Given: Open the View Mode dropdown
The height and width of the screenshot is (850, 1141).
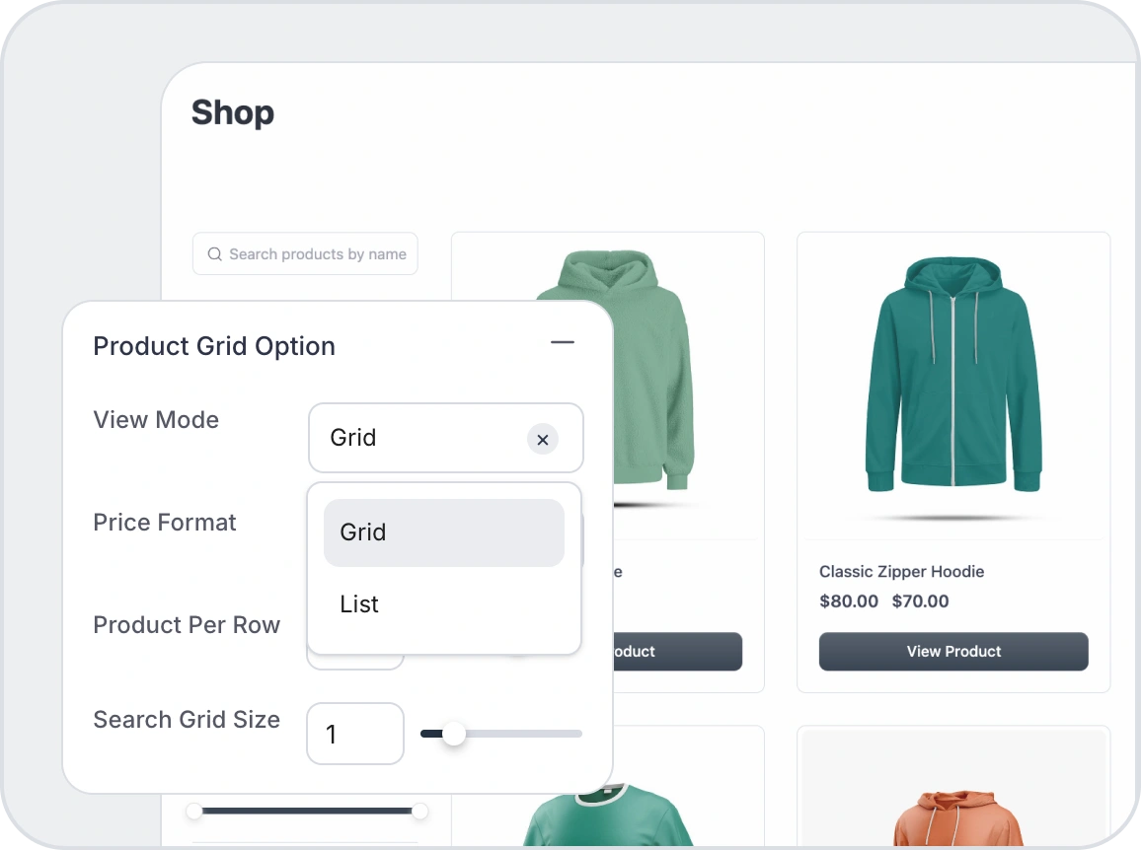Looking at the screenshot, I should pyautogui.click(x=424, y=438).
